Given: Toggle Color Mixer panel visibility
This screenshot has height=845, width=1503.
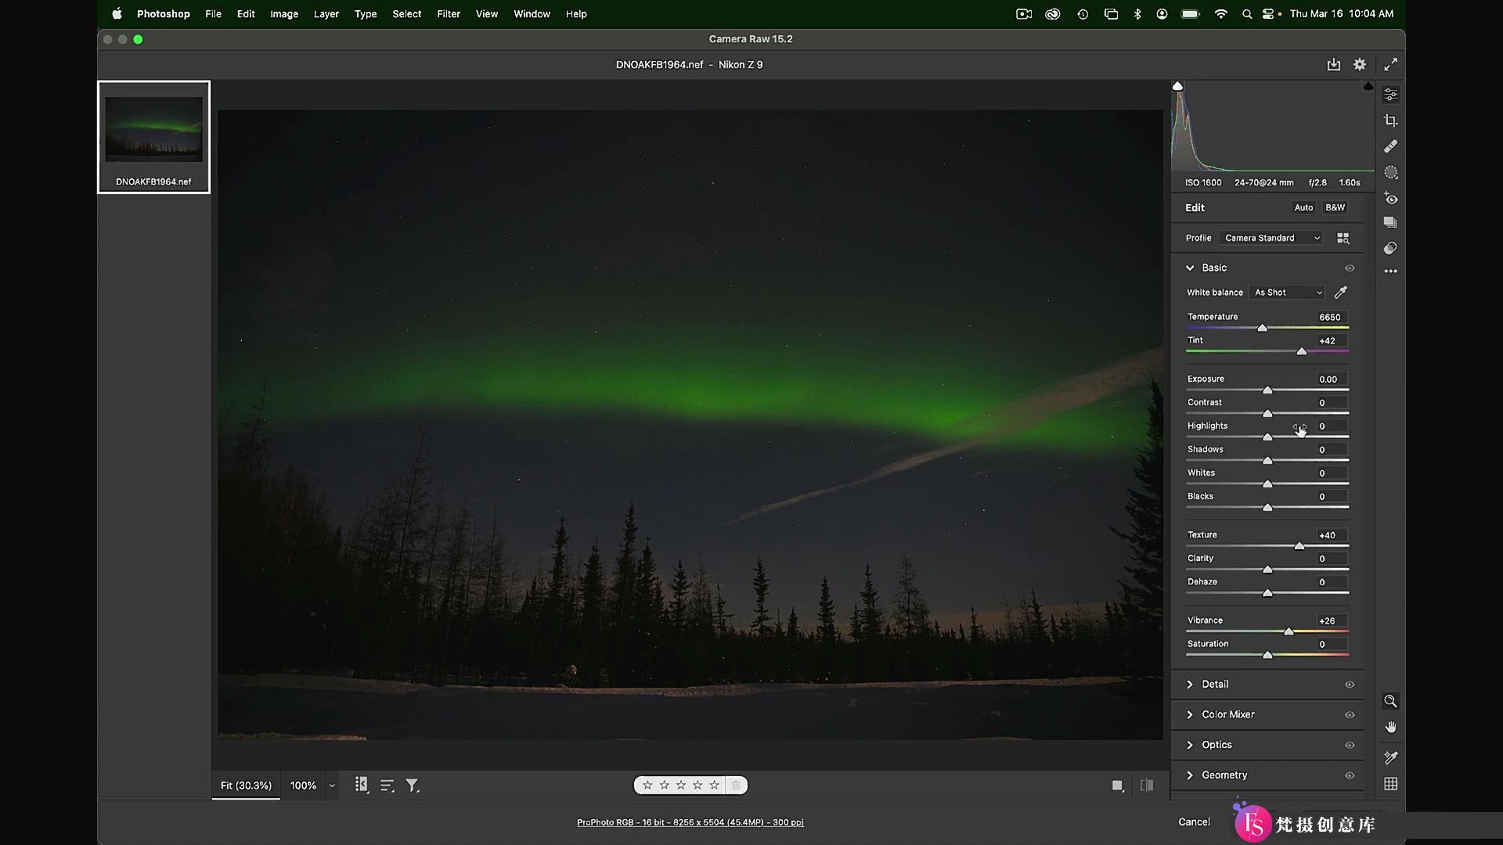Looking at the screenshot, I should click(x=1350, y=714).
